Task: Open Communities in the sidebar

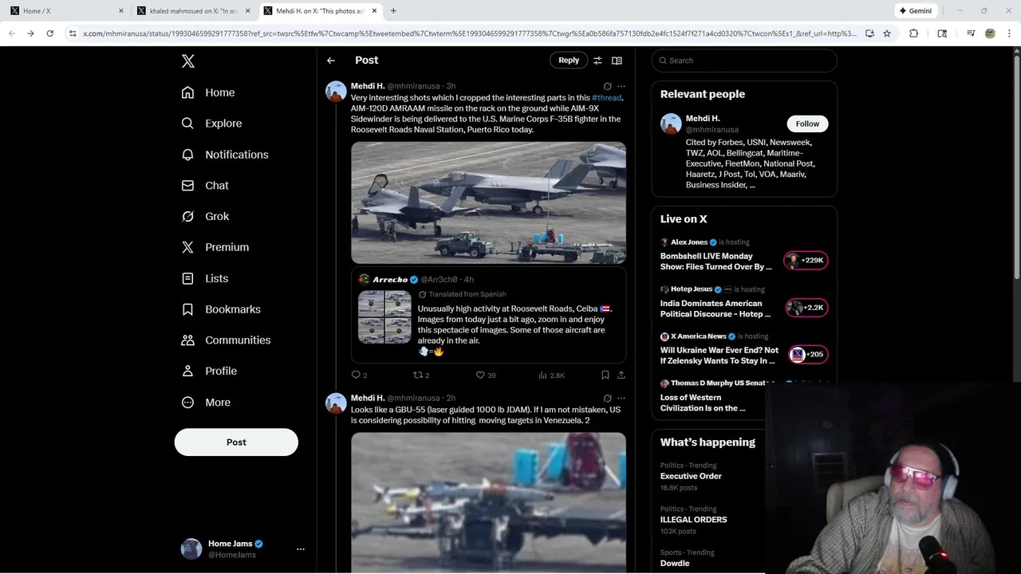Action: tap(226, 340)
